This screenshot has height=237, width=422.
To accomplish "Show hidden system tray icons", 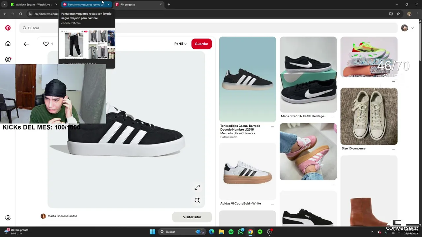I will (x=372, y=232).
